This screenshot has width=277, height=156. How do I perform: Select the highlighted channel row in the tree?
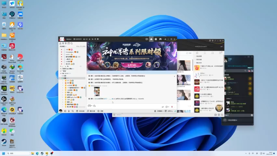pyautogui.click(x=72, y=78)
